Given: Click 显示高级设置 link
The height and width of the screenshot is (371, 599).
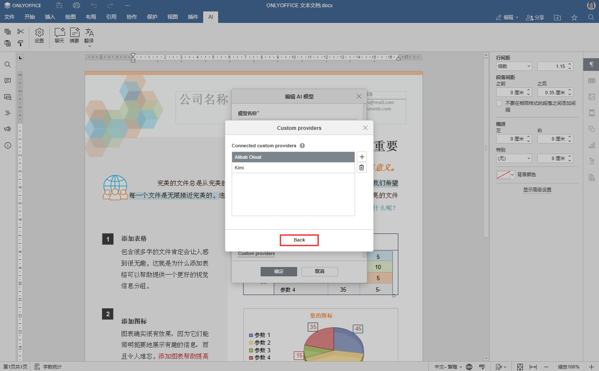Looking at the screenshot, I should (537, 190).
